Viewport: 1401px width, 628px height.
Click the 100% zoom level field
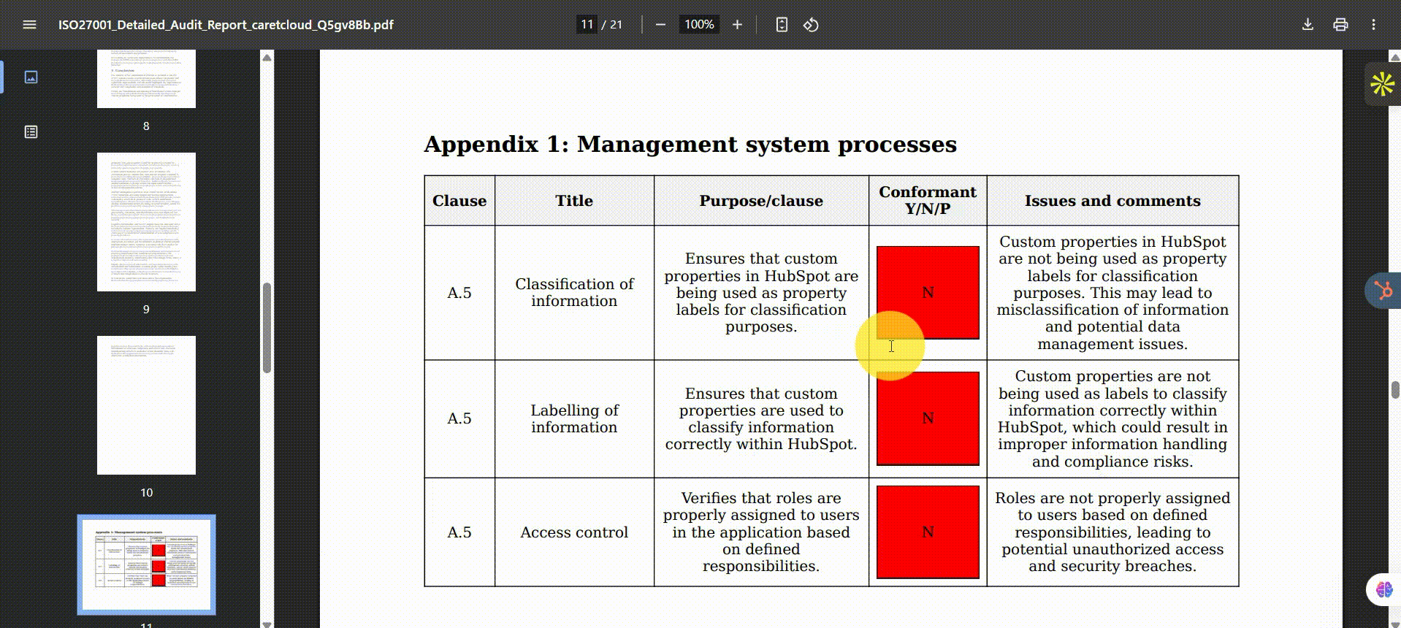(698, 25)
